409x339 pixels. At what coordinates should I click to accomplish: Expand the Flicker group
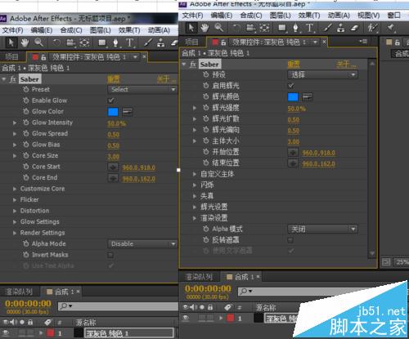tap(15, 200)
